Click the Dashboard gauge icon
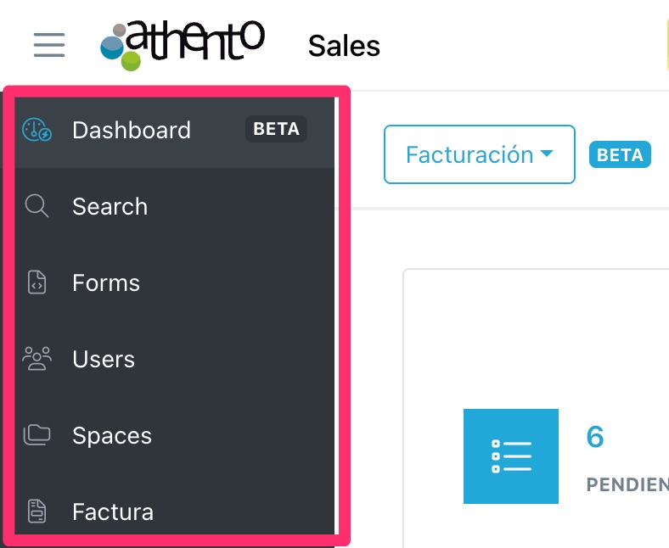The width and height of the screenshot is (669, 548). click(x=37, y=130)
